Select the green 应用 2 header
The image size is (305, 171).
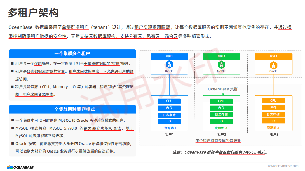(x=221, y=56)
